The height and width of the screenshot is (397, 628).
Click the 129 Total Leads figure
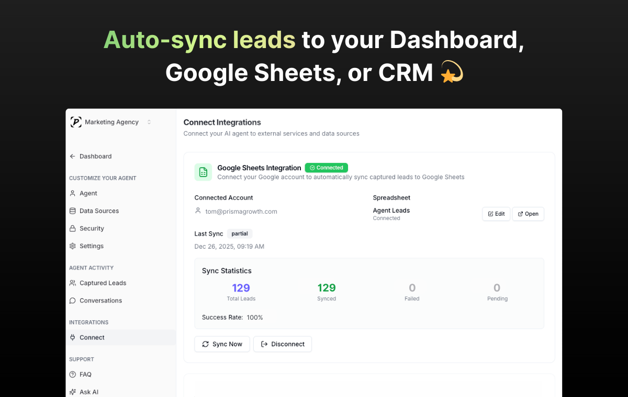click(x=241, y=288)
